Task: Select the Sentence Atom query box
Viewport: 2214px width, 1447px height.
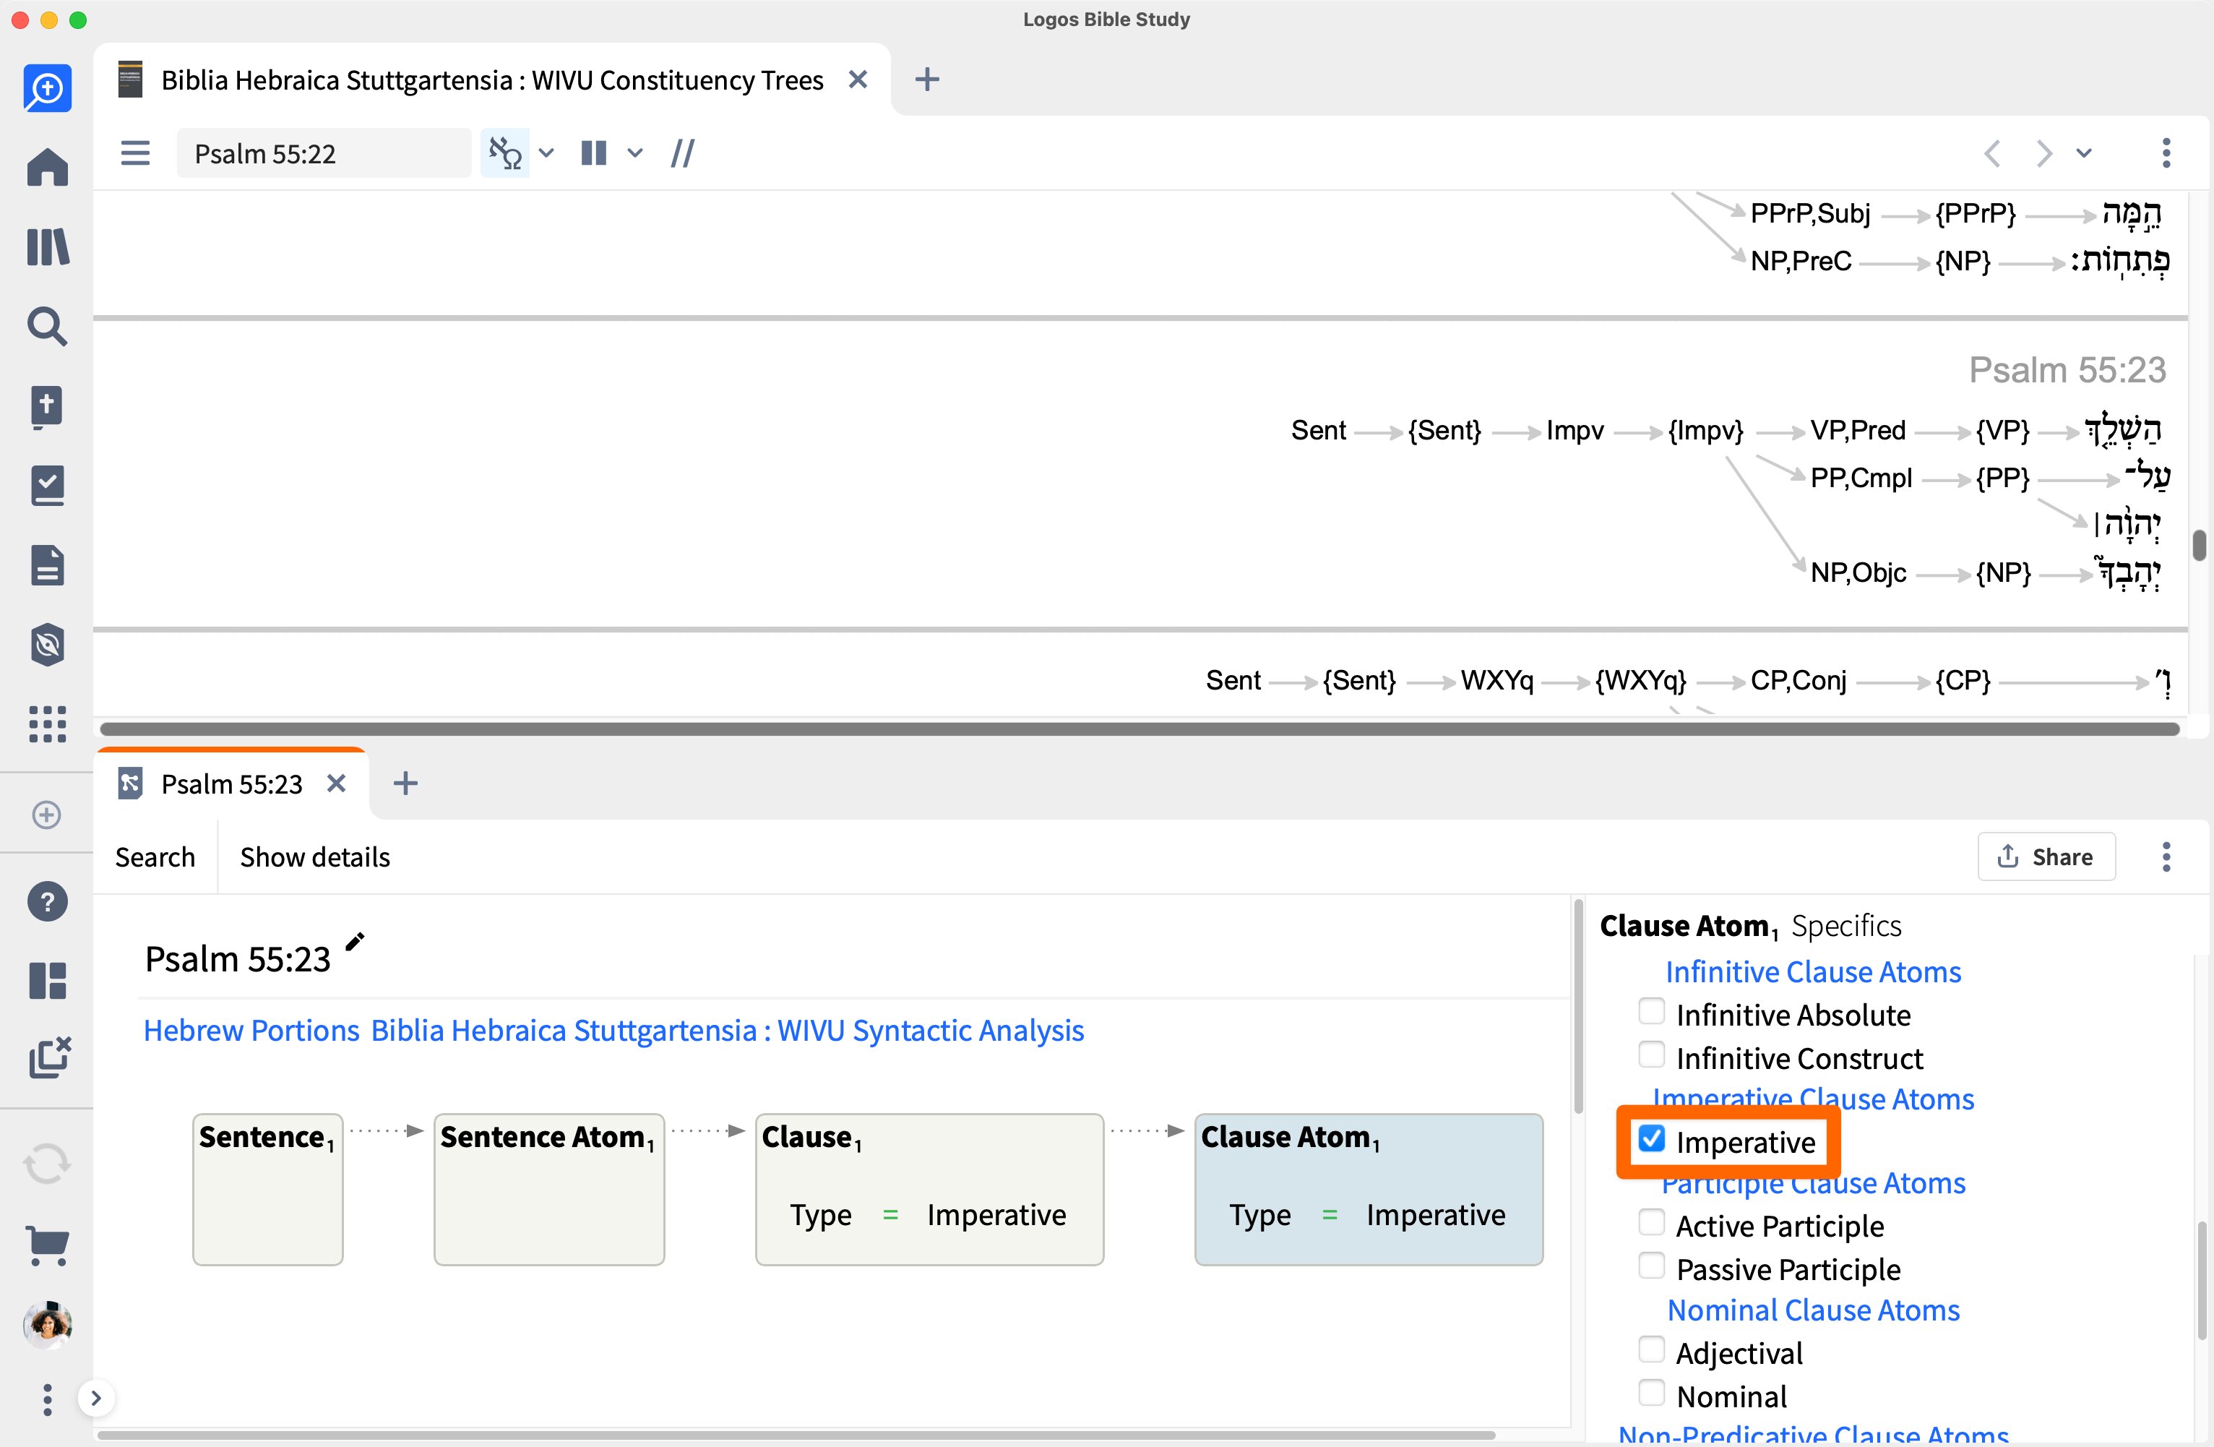Action: (x=549, y=1189)
